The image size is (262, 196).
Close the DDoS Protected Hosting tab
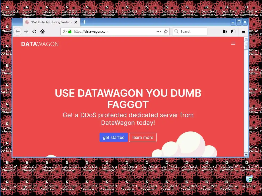(x=76, y=22)
